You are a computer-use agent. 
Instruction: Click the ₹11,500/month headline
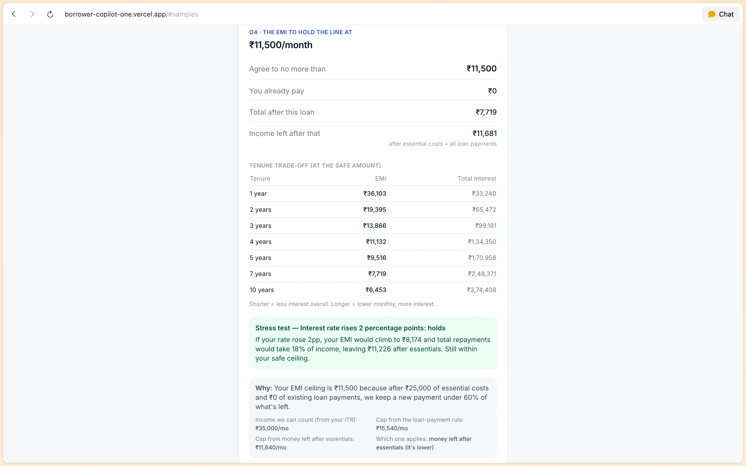point(281,45)
